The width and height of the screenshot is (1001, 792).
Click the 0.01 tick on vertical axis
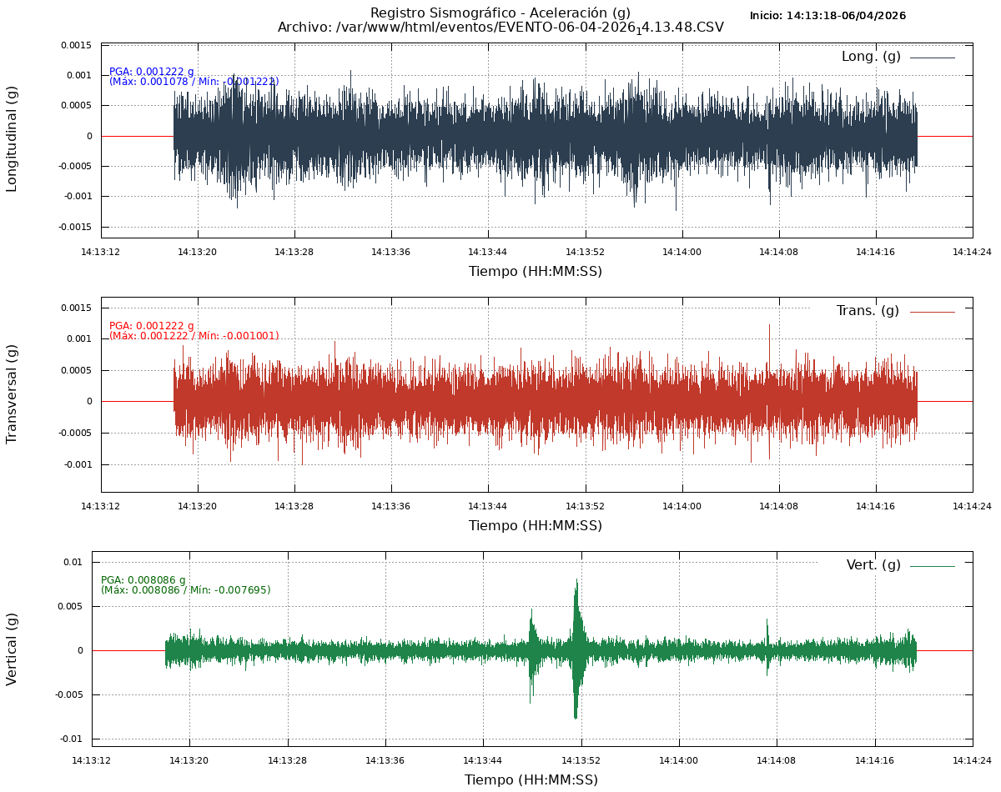coord(73,562)
